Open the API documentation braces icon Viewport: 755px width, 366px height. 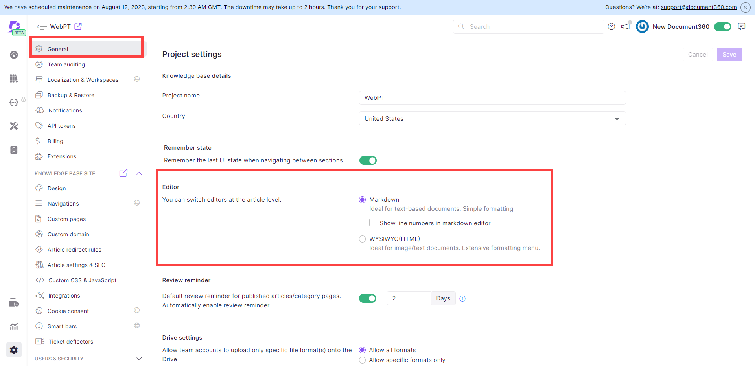click(x=14, y=103)
